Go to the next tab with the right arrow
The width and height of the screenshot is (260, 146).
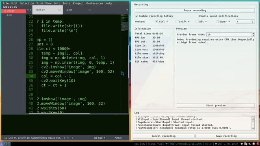pos(30,10)
